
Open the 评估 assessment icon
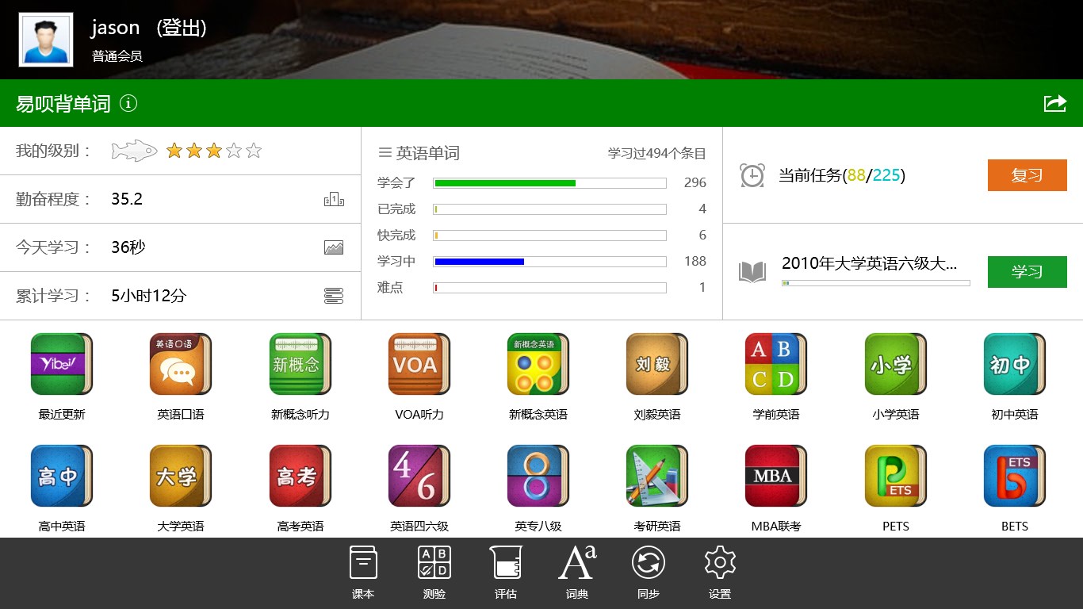pyautogui.click(x=506, y=572)
